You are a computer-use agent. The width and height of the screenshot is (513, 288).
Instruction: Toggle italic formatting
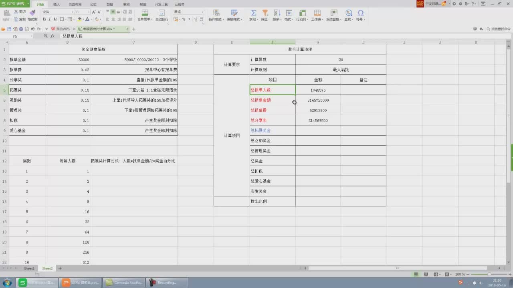50,19
